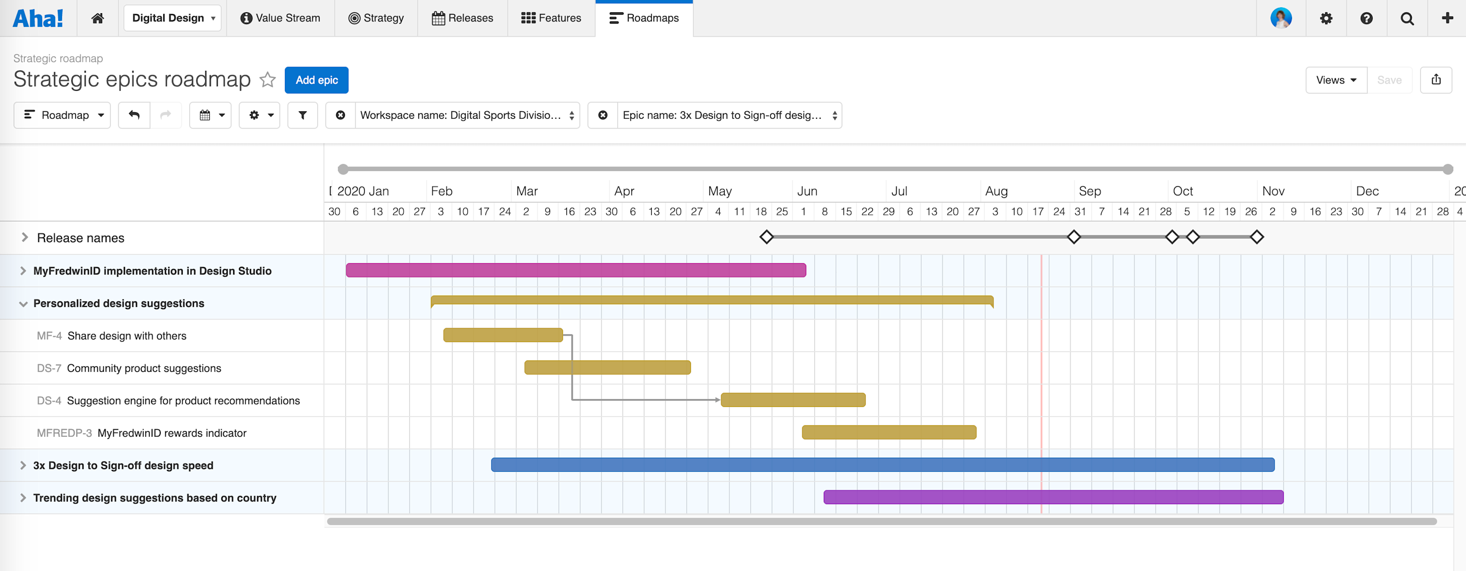Undo the last roadmap change

[134, 115]
